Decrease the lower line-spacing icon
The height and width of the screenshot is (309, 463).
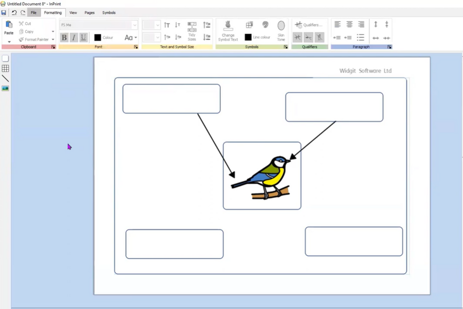[207, 37]
